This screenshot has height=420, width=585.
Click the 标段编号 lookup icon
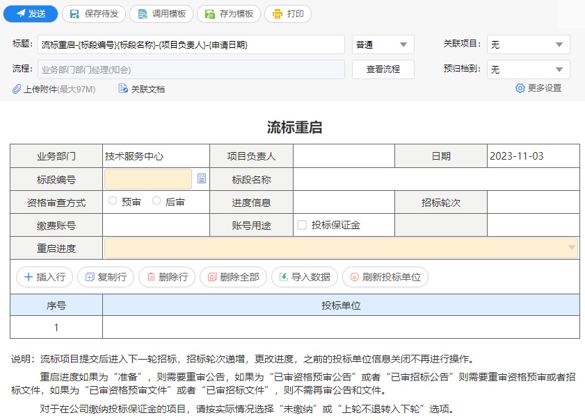[202, 178]
